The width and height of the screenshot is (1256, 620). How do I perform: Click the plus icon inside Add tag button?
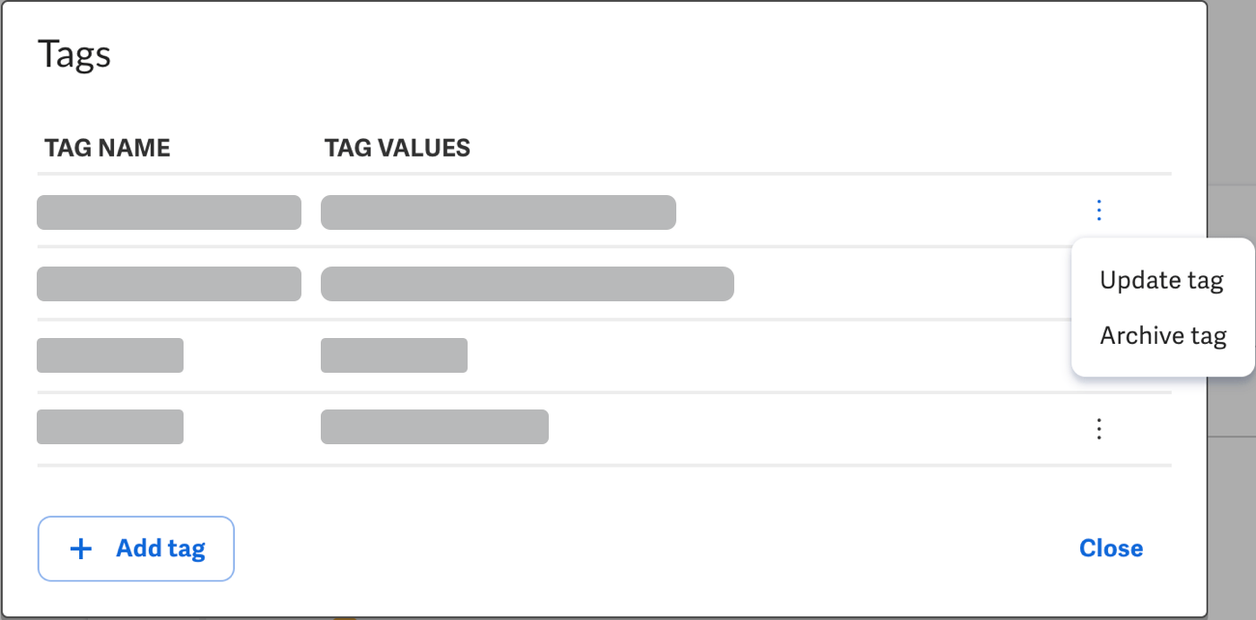[79, 548]
